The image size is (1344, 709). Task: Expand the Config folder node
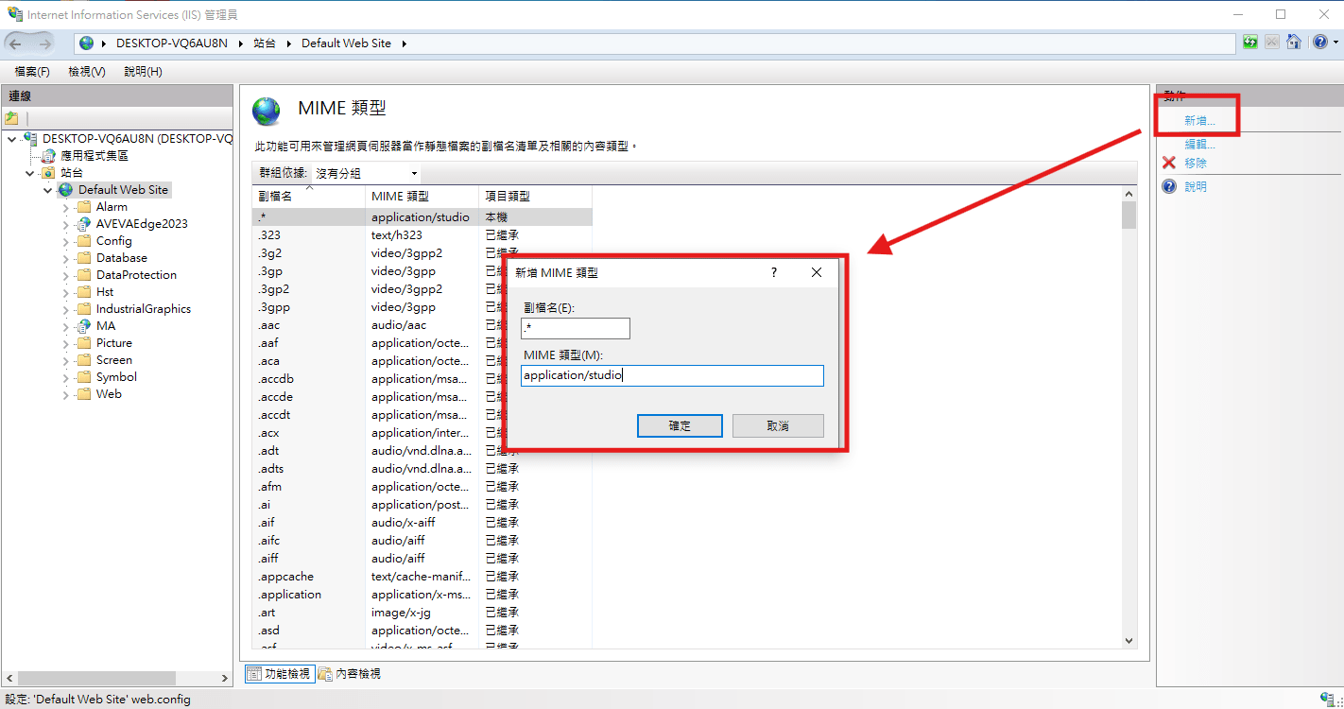pyautogui.click(x=65, y=241)
